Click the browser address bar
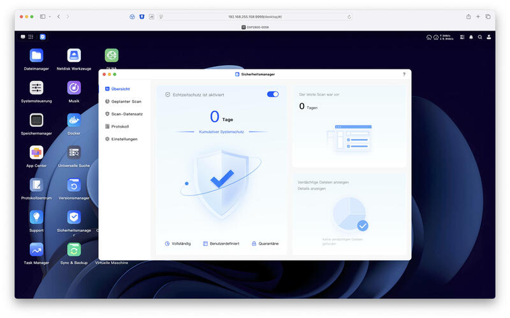This screenshot has width=510, height=318. pyautogui.click(x=256, y=17)
